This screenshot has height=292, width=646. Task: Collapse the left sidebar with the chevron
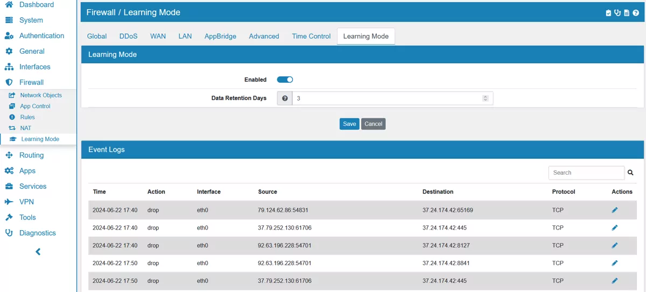(38, 252)
